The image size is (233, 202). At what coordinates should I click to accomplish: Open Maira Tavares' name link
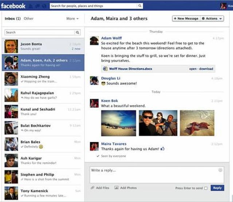pyautogui.click(x=114, y=144)
